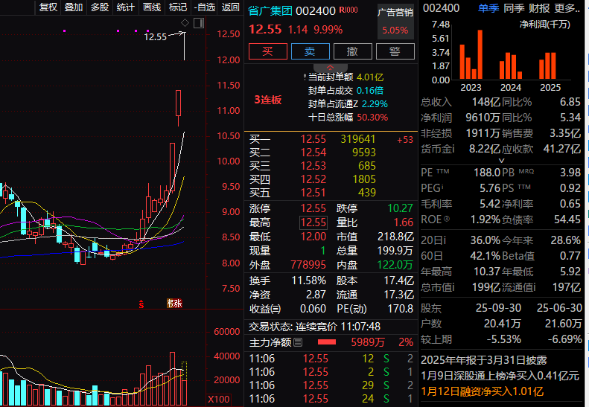The height and width of the screenshot is (407, 589).
Task: Click the red S marker under the chart
Action: coord(141,304)
